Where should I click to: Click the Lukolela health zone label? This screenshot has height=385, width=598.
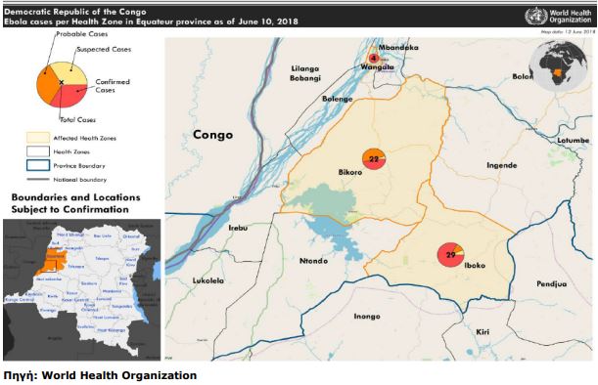click(208, 280)
